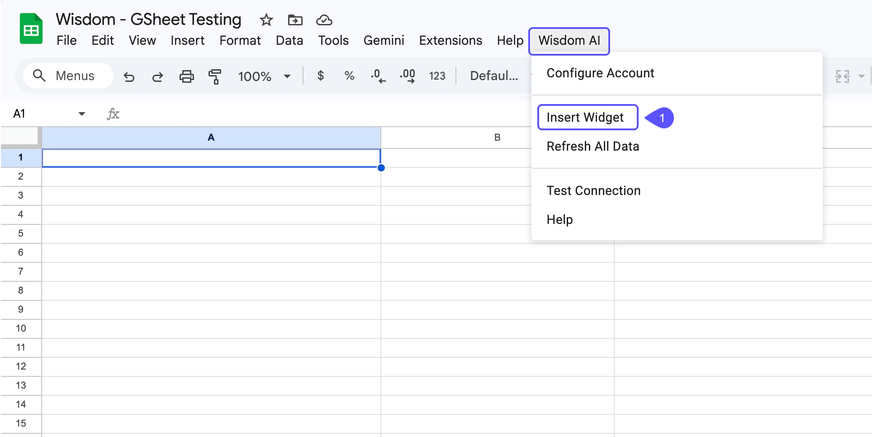Viewport: 872px width, 437px height.
Task: Click the document title Wisdom - GSheet Testing
Action: (x=148, y=19)
